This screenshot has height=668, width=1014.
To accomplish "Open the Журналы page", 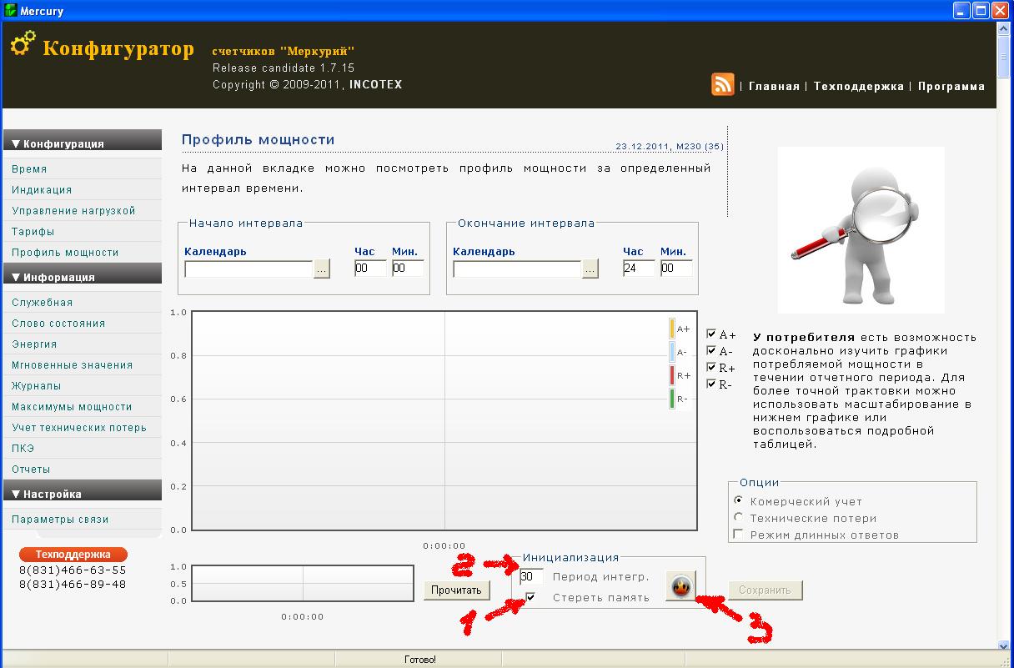I will tap(37, 385).
